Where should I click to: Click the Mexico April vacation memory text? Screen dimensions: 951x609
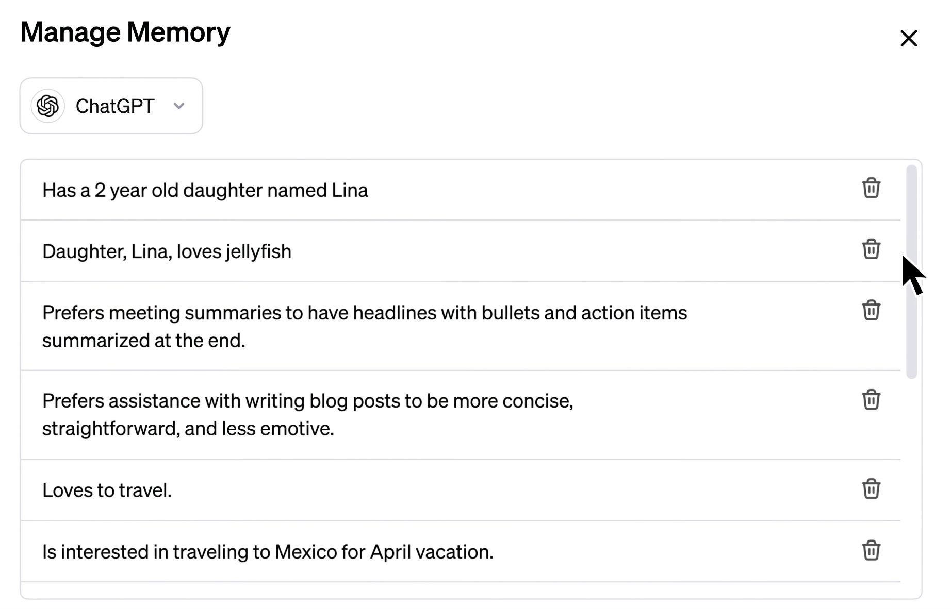[x=268, y=552]
